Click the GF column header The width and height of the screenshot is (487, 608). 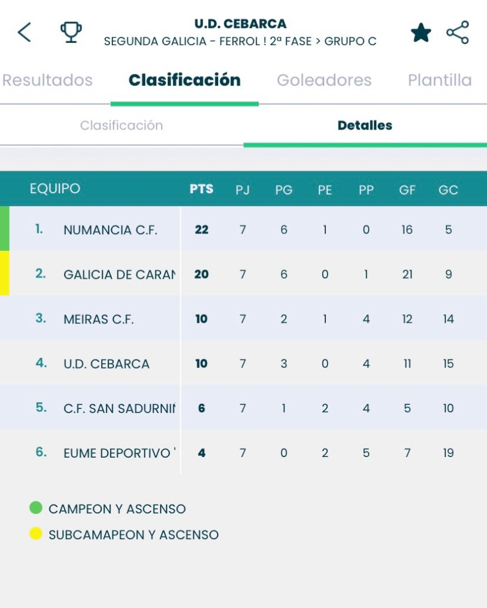click(x=407, y=190)
